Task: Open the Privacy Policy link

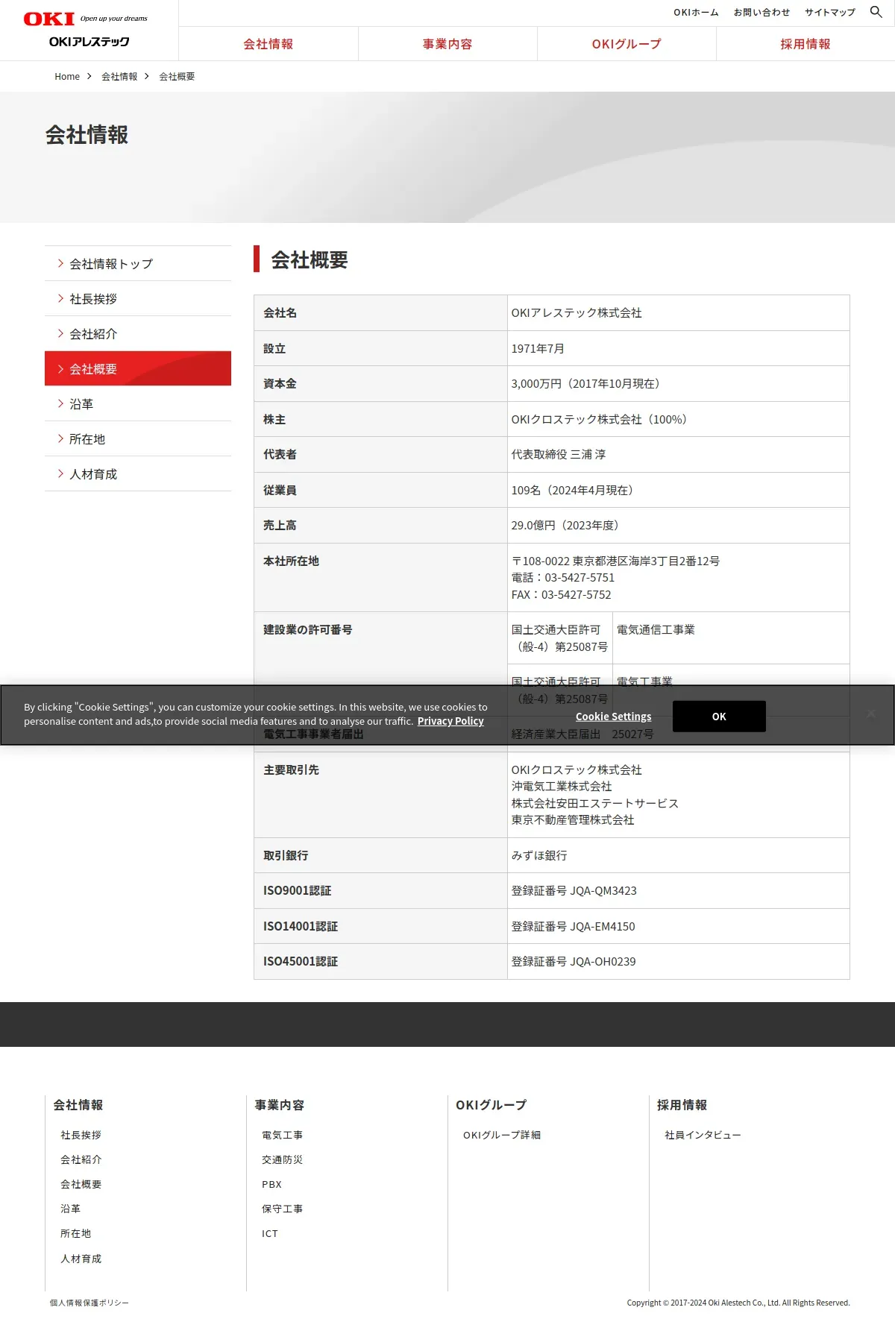Action: 450,721
